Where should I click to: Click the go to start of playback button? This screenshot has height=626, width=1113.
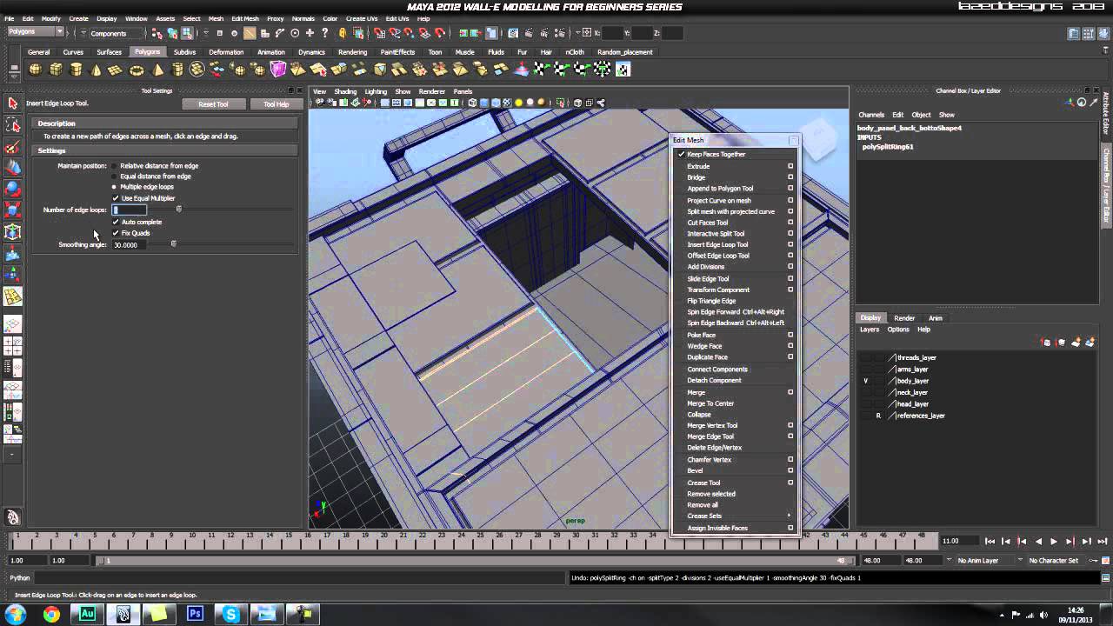pos(990,542)
